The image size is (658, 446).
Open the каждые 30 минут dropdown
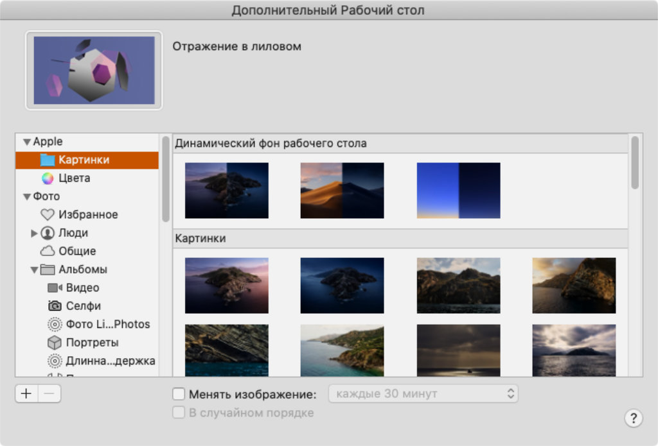click(x=423, y=394)
